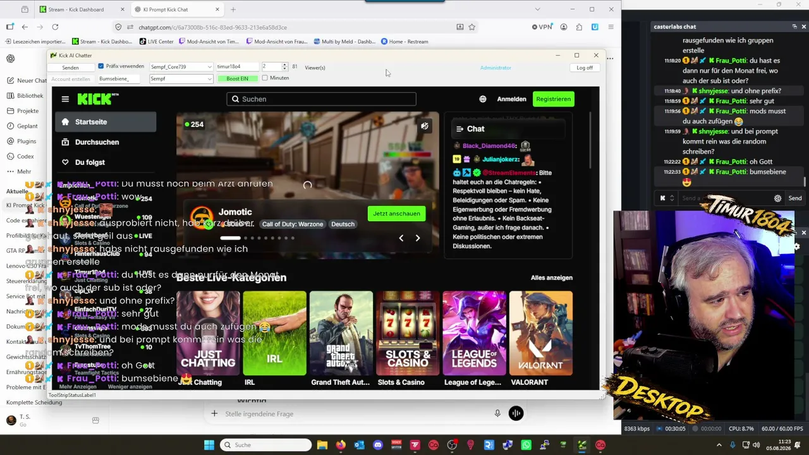Open Startseite in Kick sidebar
This screenshot has width=809, height=455.
pos(106,122)
